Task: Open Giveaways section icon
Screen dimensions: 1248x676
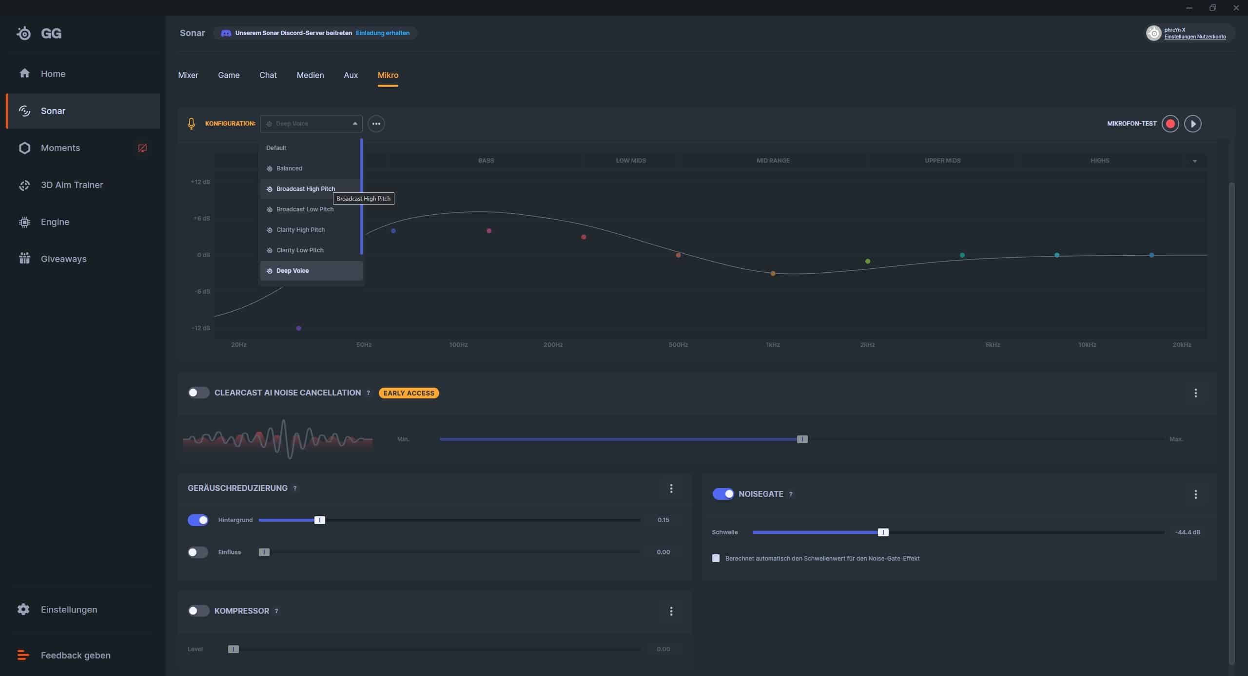Action: tap(24, 259)
